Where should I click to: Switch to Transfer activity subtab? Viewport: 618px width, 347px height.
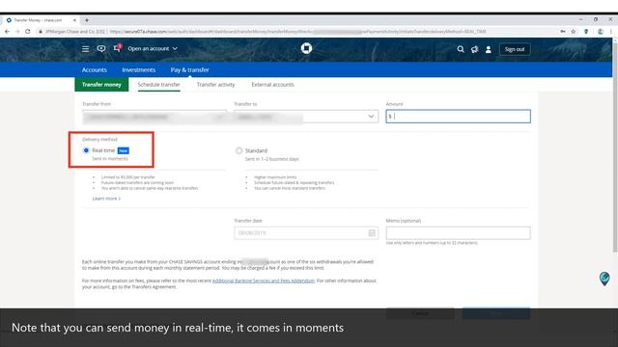215,85
